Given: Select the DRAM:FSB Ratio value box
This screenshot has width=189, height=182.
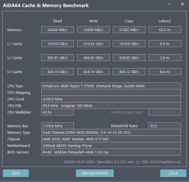Looking at the screenshot, I should [165, 126].
